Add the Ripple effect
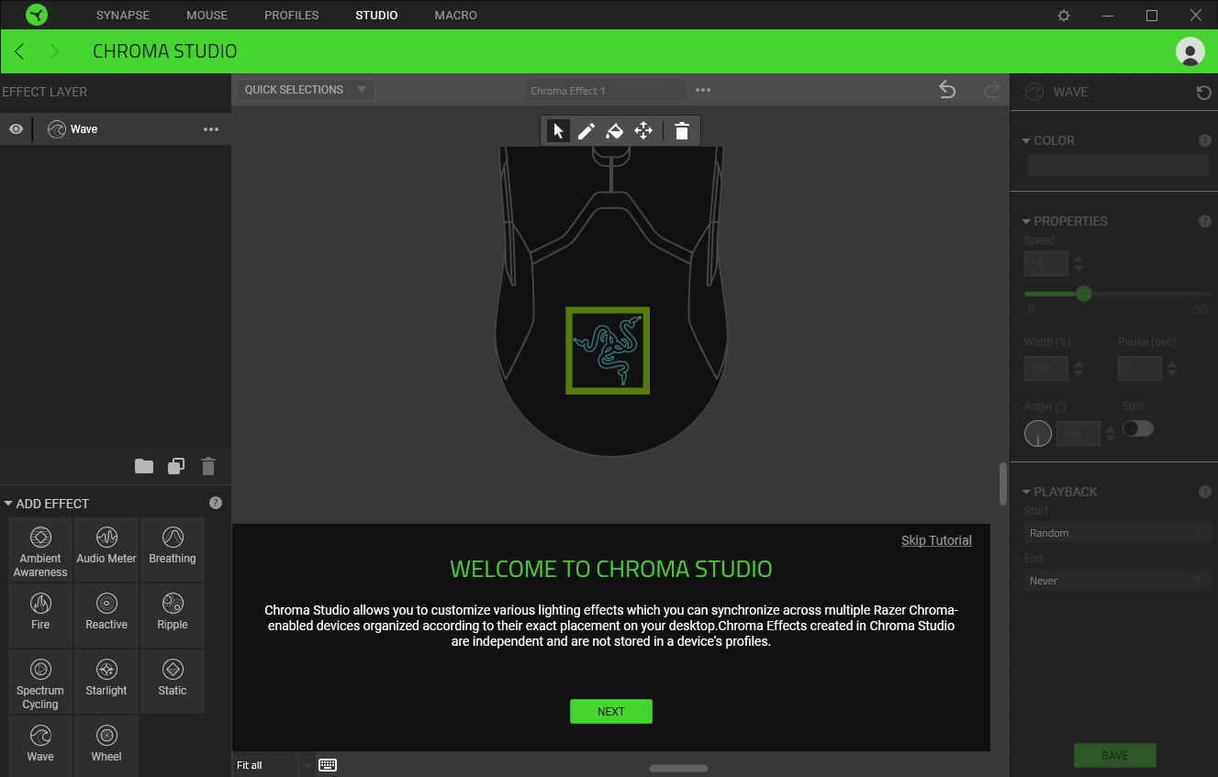The width and height of the screenshot is (1218, 777). 173,616
